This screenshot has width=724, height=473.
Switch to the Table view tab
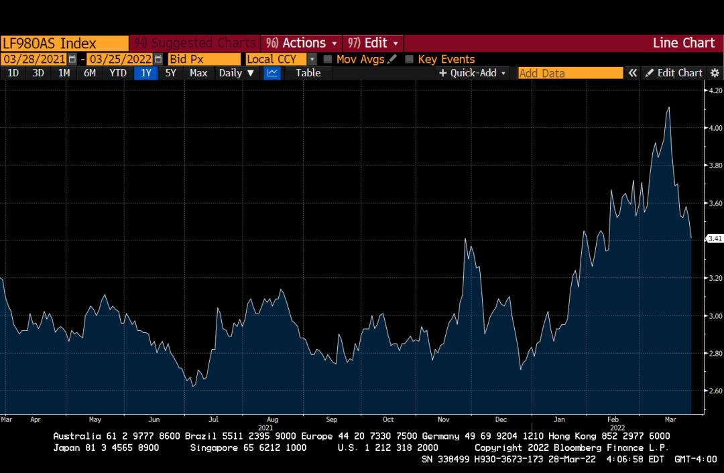[x=308, y=73]
